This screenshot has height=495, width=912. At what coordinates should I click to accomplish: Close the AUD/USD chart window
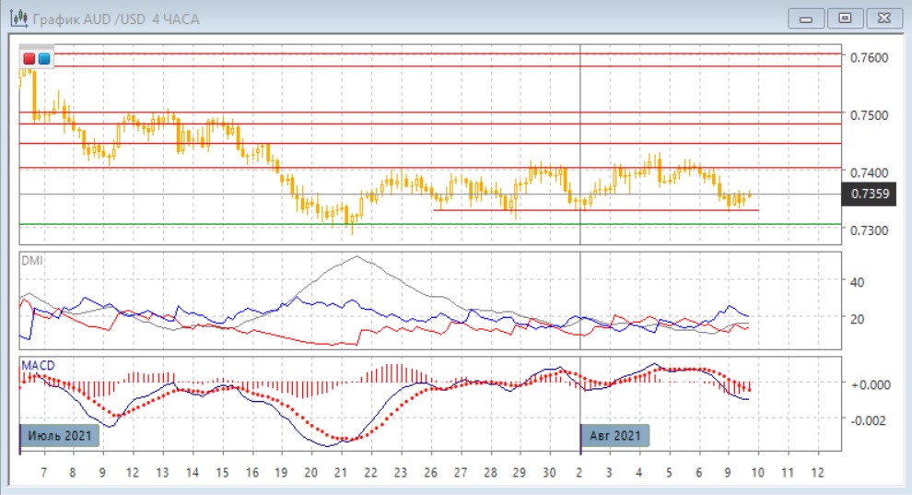tap(884, 18)
